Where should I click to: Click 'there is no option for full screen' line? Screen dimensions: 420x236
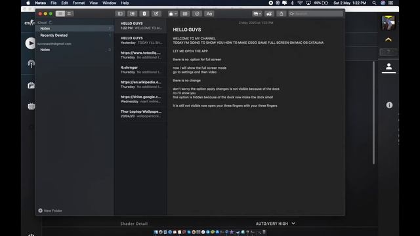click(x=197, y=60)
